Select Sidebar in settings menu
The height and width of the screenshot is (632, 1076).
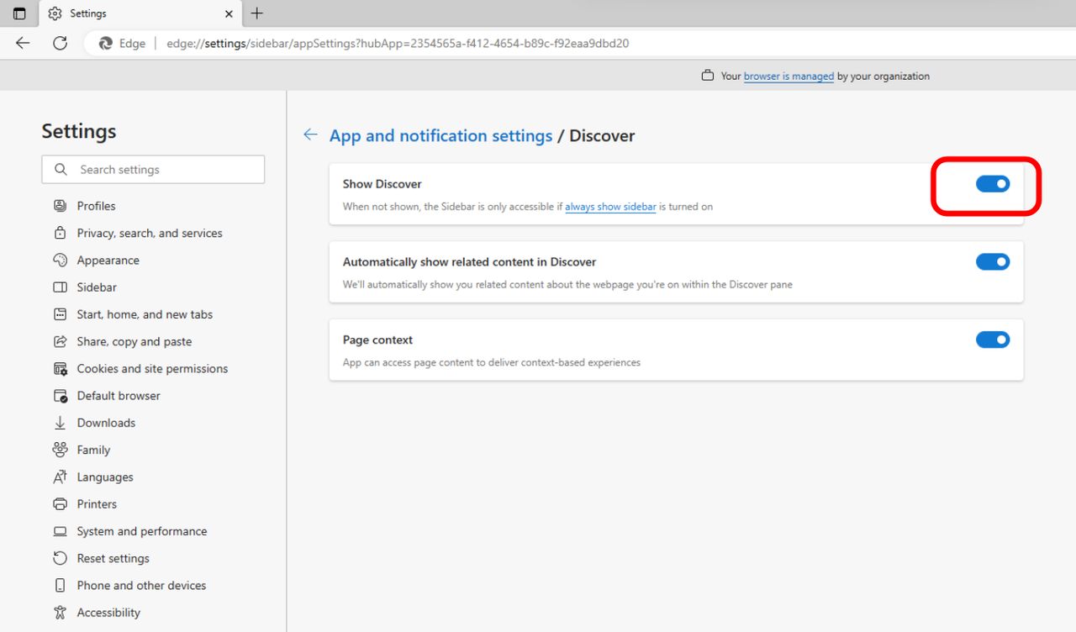click(x=97, y=287)
